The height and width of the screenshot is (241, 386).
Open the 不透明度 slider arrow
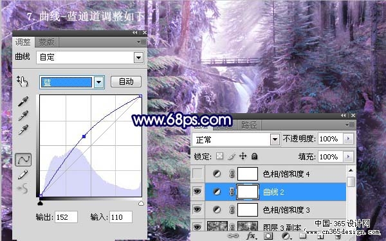pyautogui.click(x=348, y=139)
